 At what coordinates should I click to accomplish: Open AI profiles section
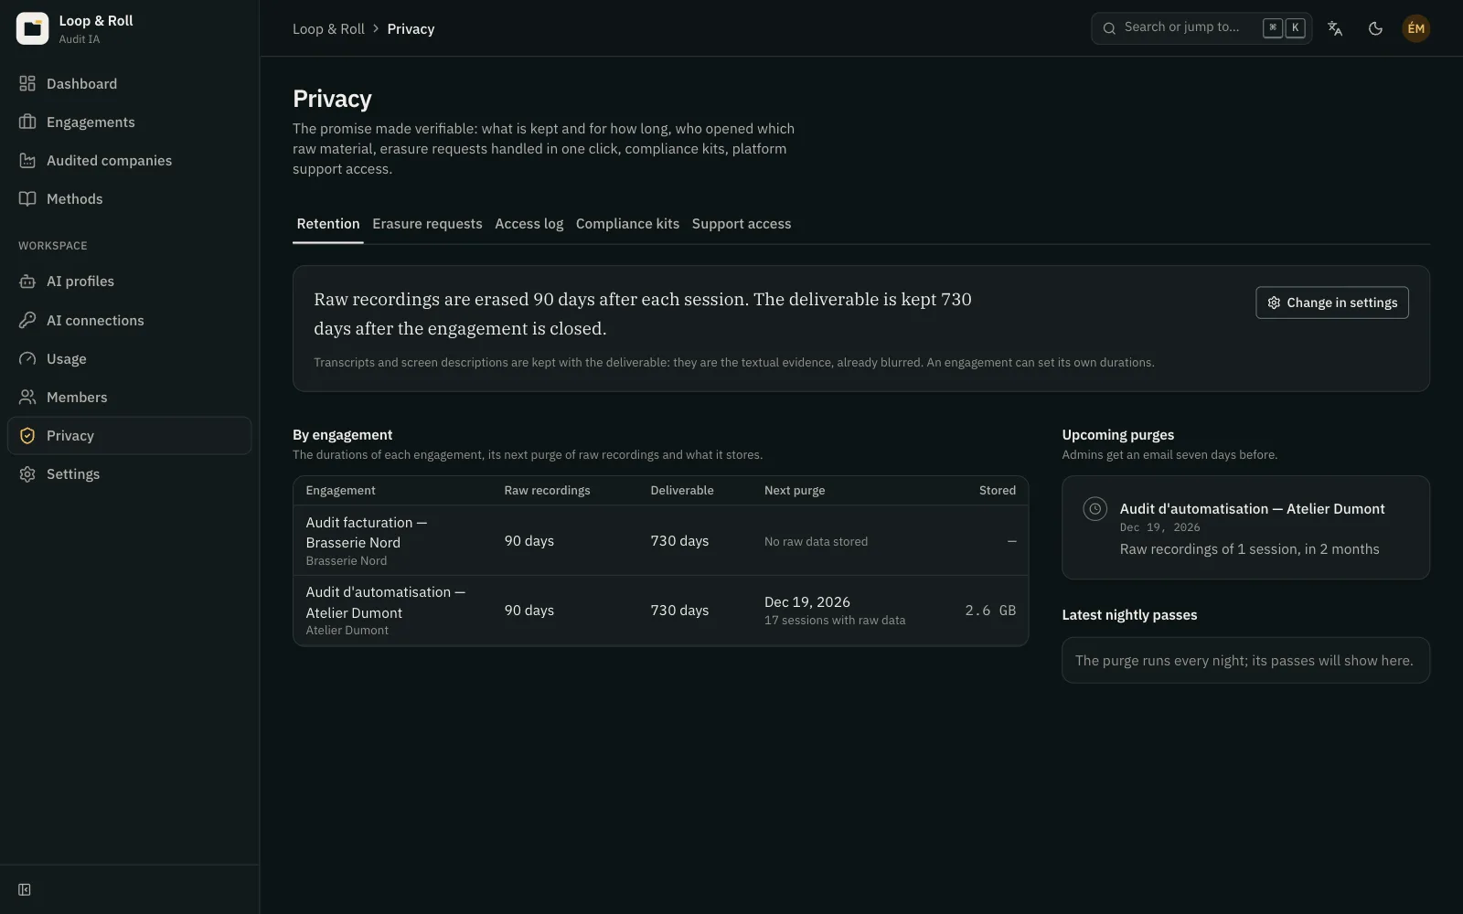click(x=129, y=282)
